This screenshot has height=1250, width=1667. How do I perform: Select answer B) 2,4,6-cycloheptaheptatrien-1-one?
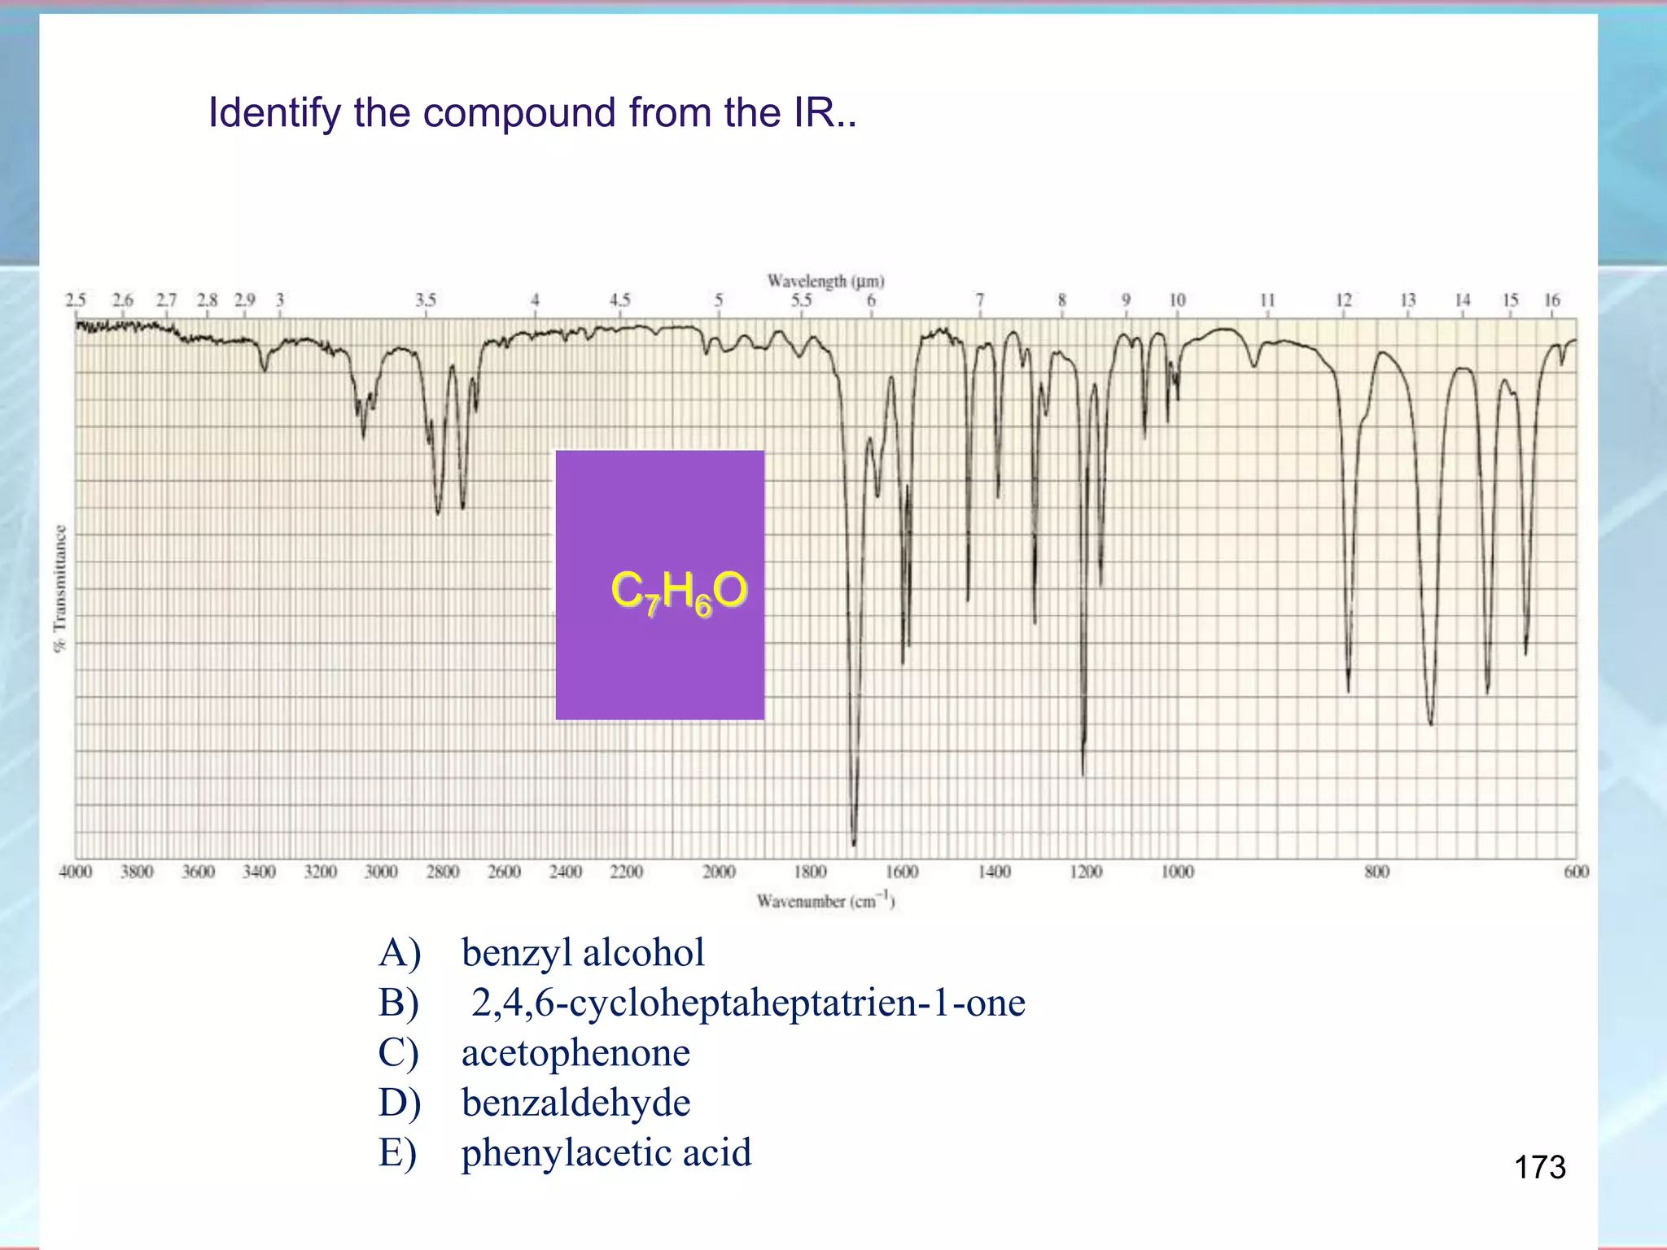pos(747,1002)
